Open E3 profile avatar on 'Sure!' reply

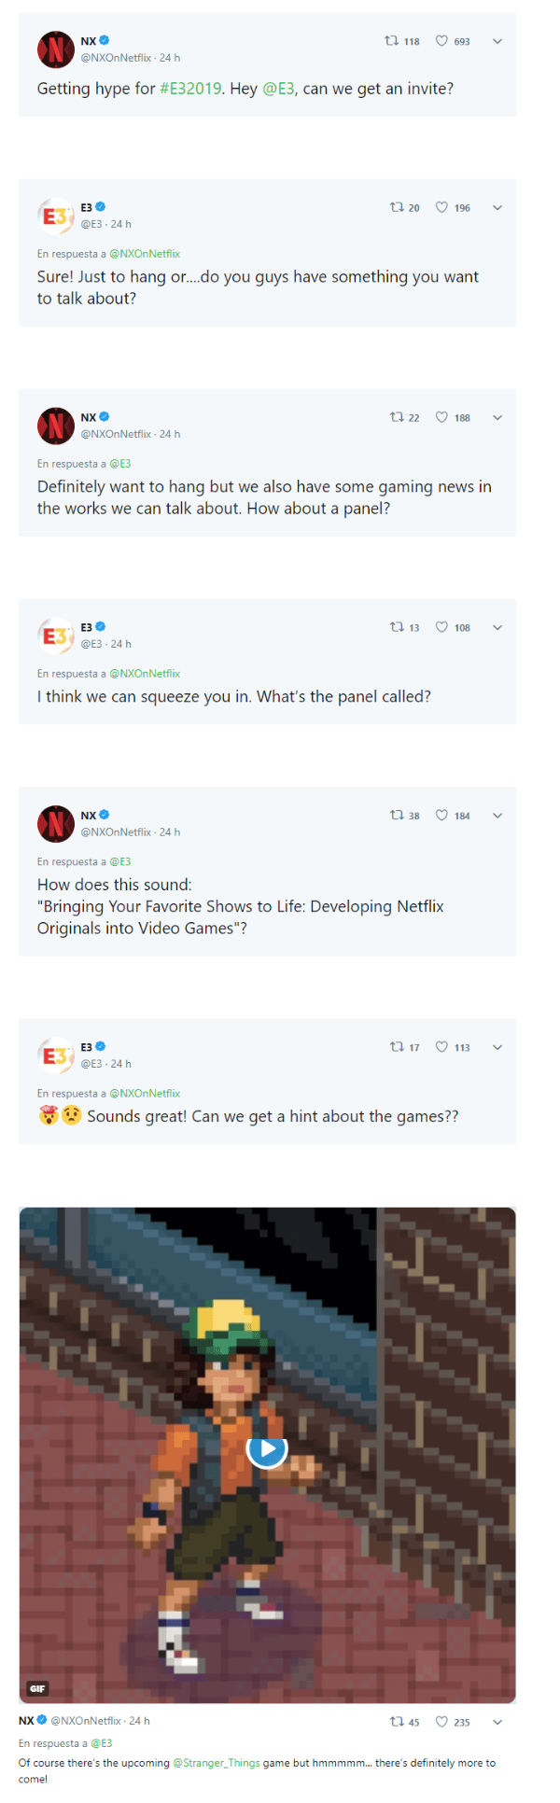[x=55, y=216]
